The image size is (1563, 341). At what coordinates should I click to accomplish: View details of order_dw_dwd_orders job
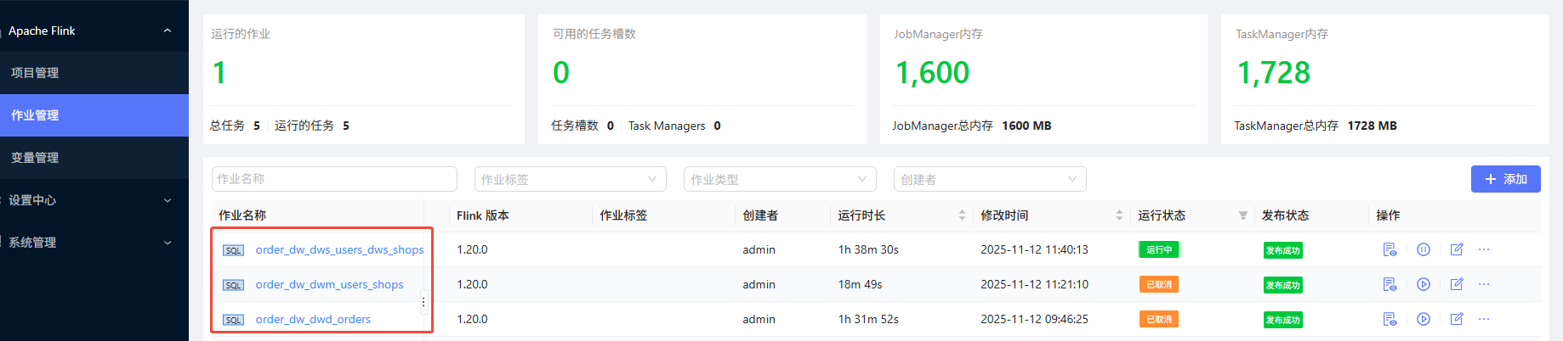click(x=1390, y=319)
